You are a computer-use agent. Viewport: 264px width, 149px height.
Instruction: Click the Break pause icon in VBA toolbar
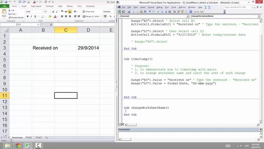point(162,12)
